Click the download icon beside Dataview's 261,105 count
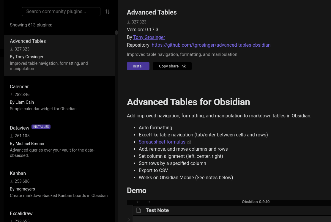Image resolution: width=331 pixels, height=222 pixels. click(12, 136)
